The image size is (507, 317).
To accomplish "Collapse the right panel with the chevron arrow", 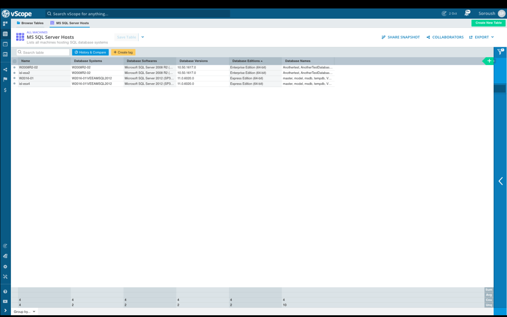I will (500, 181).
